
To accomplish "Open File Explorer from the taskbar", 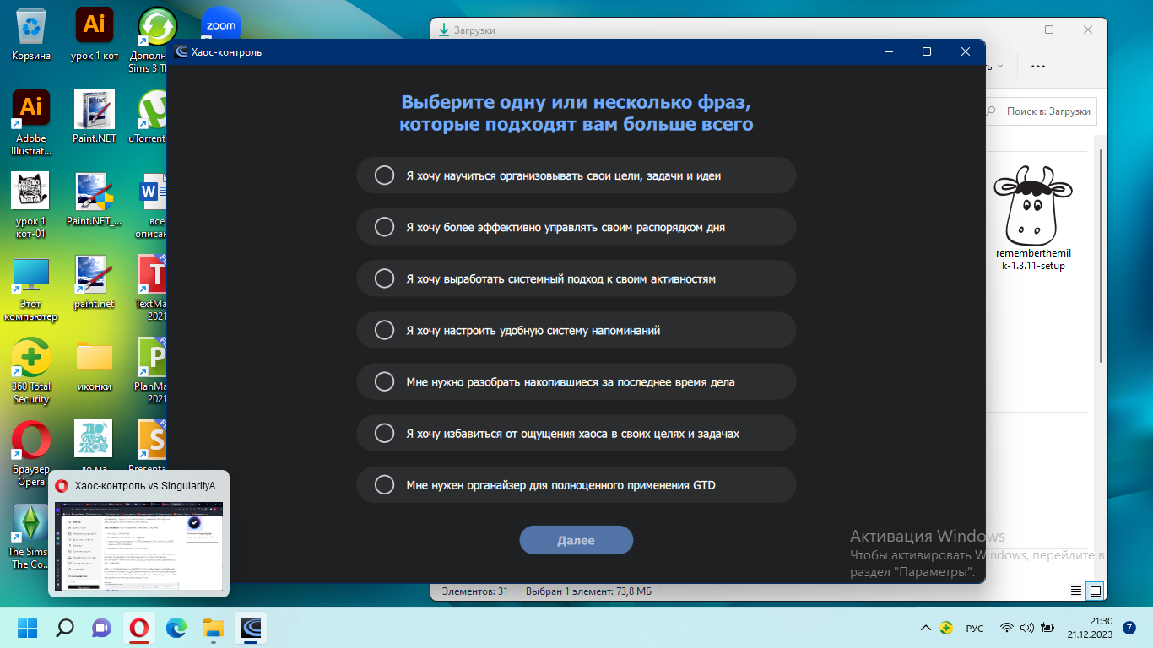I will (x=214, y=628).
